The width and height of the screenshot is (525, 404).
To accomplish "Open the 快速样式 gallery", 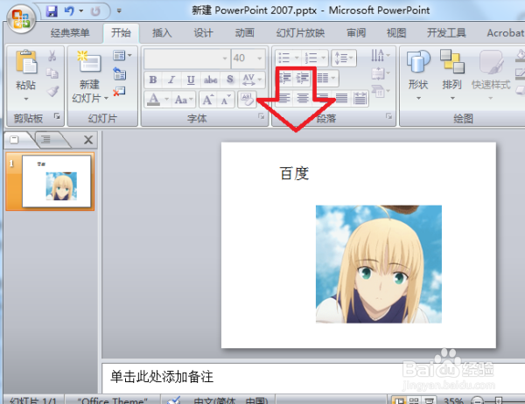I will 491,75.
